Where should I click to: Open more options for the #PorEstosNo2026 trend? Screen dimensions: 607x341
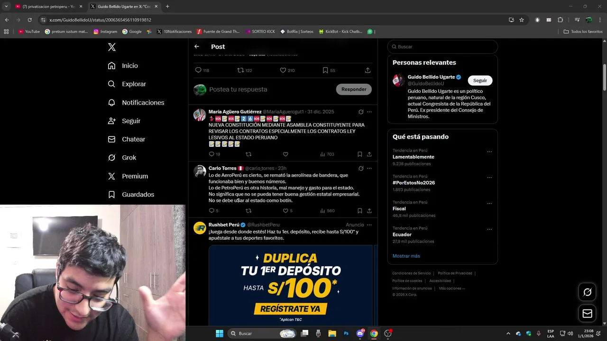click(x=489, y=178)
